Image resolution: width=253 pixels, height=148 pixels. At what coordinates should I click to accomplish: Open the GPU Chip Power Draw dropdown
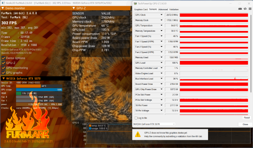tap(161, 89)
